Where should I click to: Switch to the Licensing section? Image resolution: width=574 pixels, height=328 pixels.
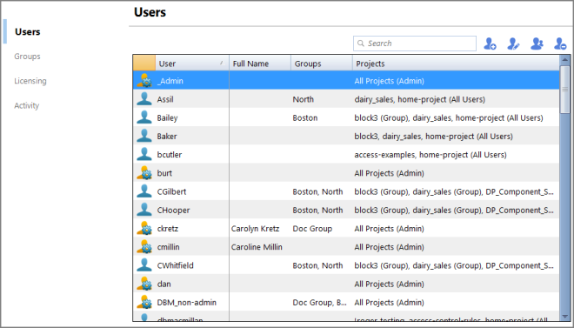30,81
